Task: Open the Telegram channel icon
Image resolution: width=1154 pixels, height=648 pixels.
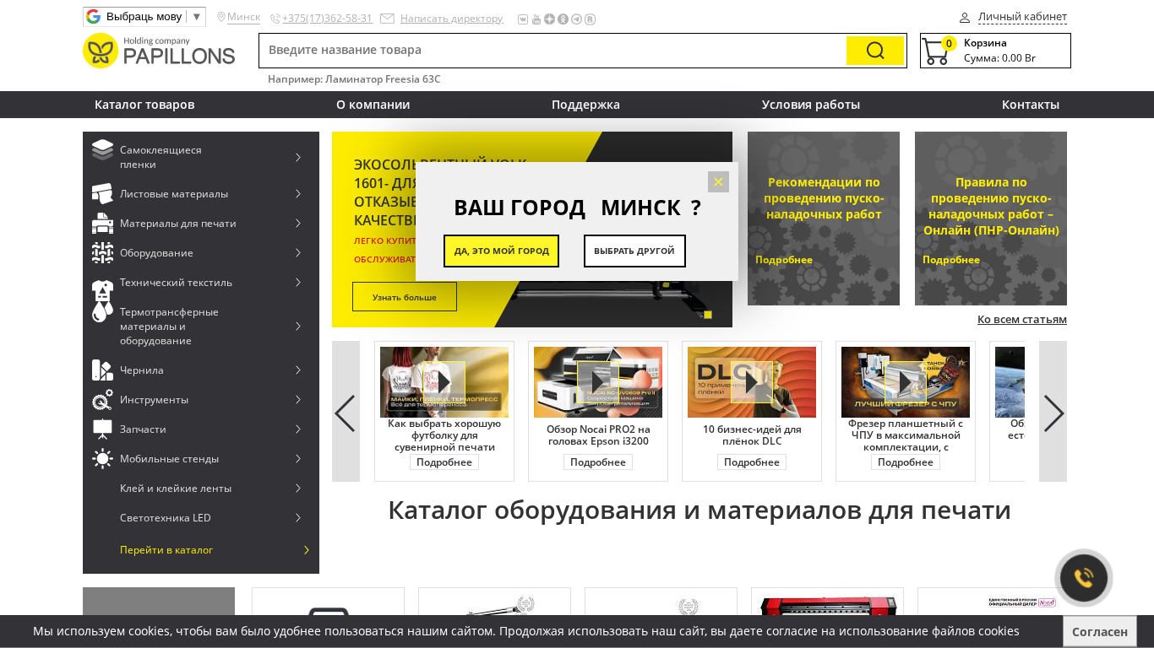Action: (577, 19)
